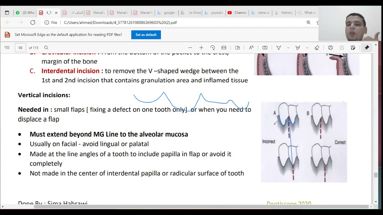
Task: Select the Erase tool
Action: 317,48
